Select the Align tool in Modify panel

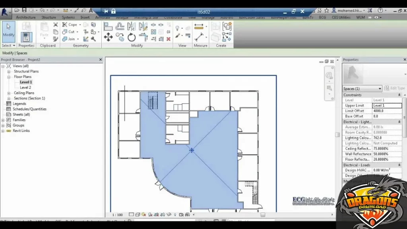coord(108,27)
